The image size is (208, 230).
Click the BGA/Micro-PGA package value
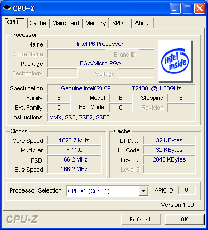(100, 63)
